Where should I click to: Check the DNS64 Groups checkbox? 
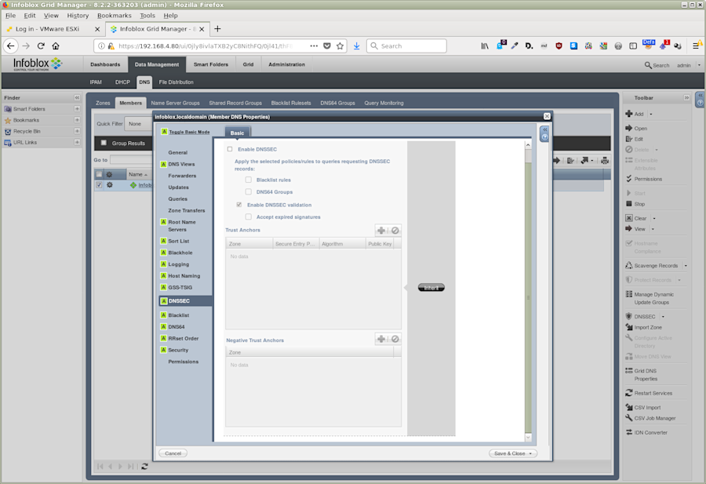249,192
